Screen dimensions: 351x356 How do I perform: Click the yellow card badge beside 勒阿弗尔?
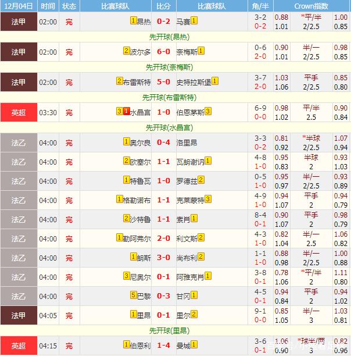[119, 237]
